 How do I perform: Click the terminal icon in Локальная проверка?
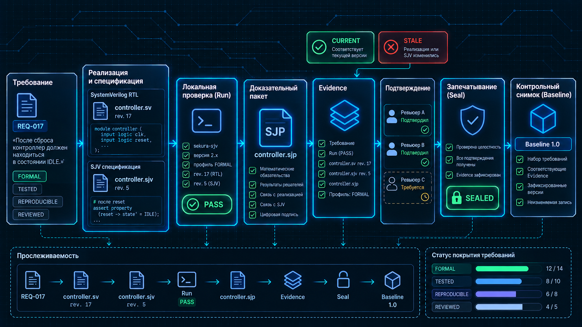pos(206,121)
